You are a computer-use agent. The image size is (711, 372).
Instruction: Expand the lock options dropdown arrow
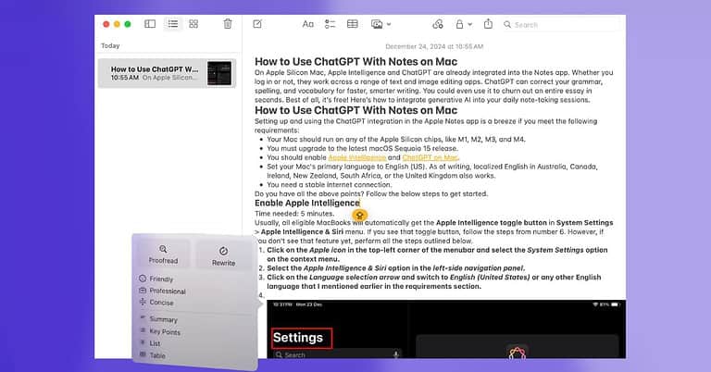tap(469, 25)
